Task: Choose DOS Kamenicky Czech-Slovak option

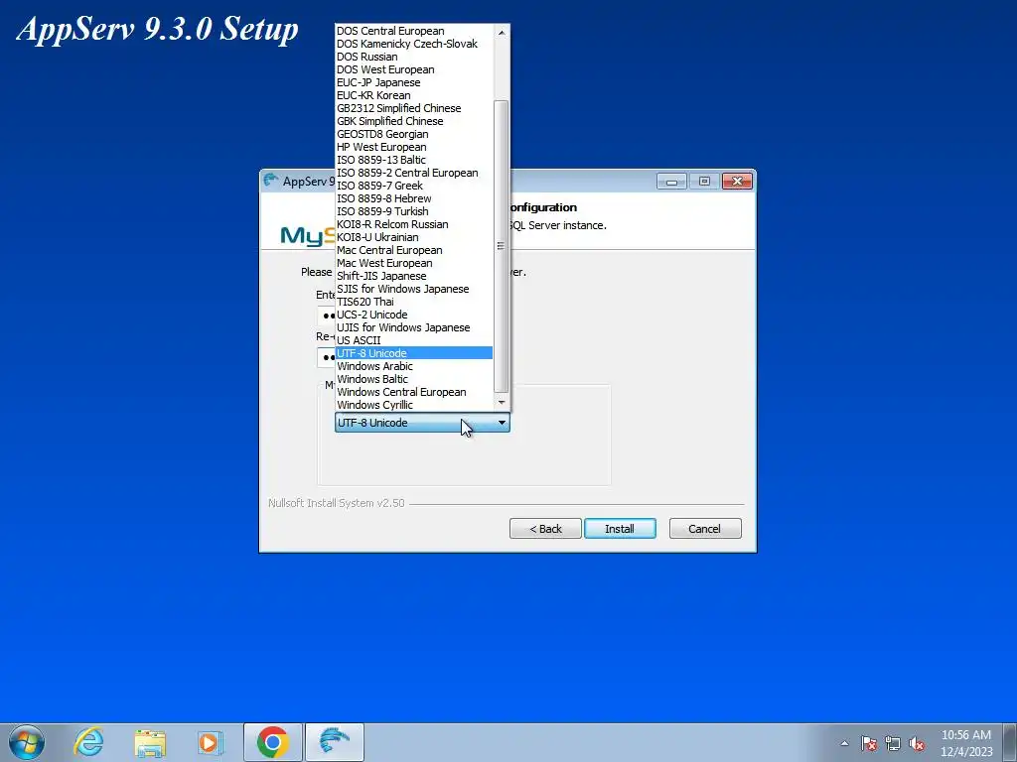Action: [x=414, y=44]
